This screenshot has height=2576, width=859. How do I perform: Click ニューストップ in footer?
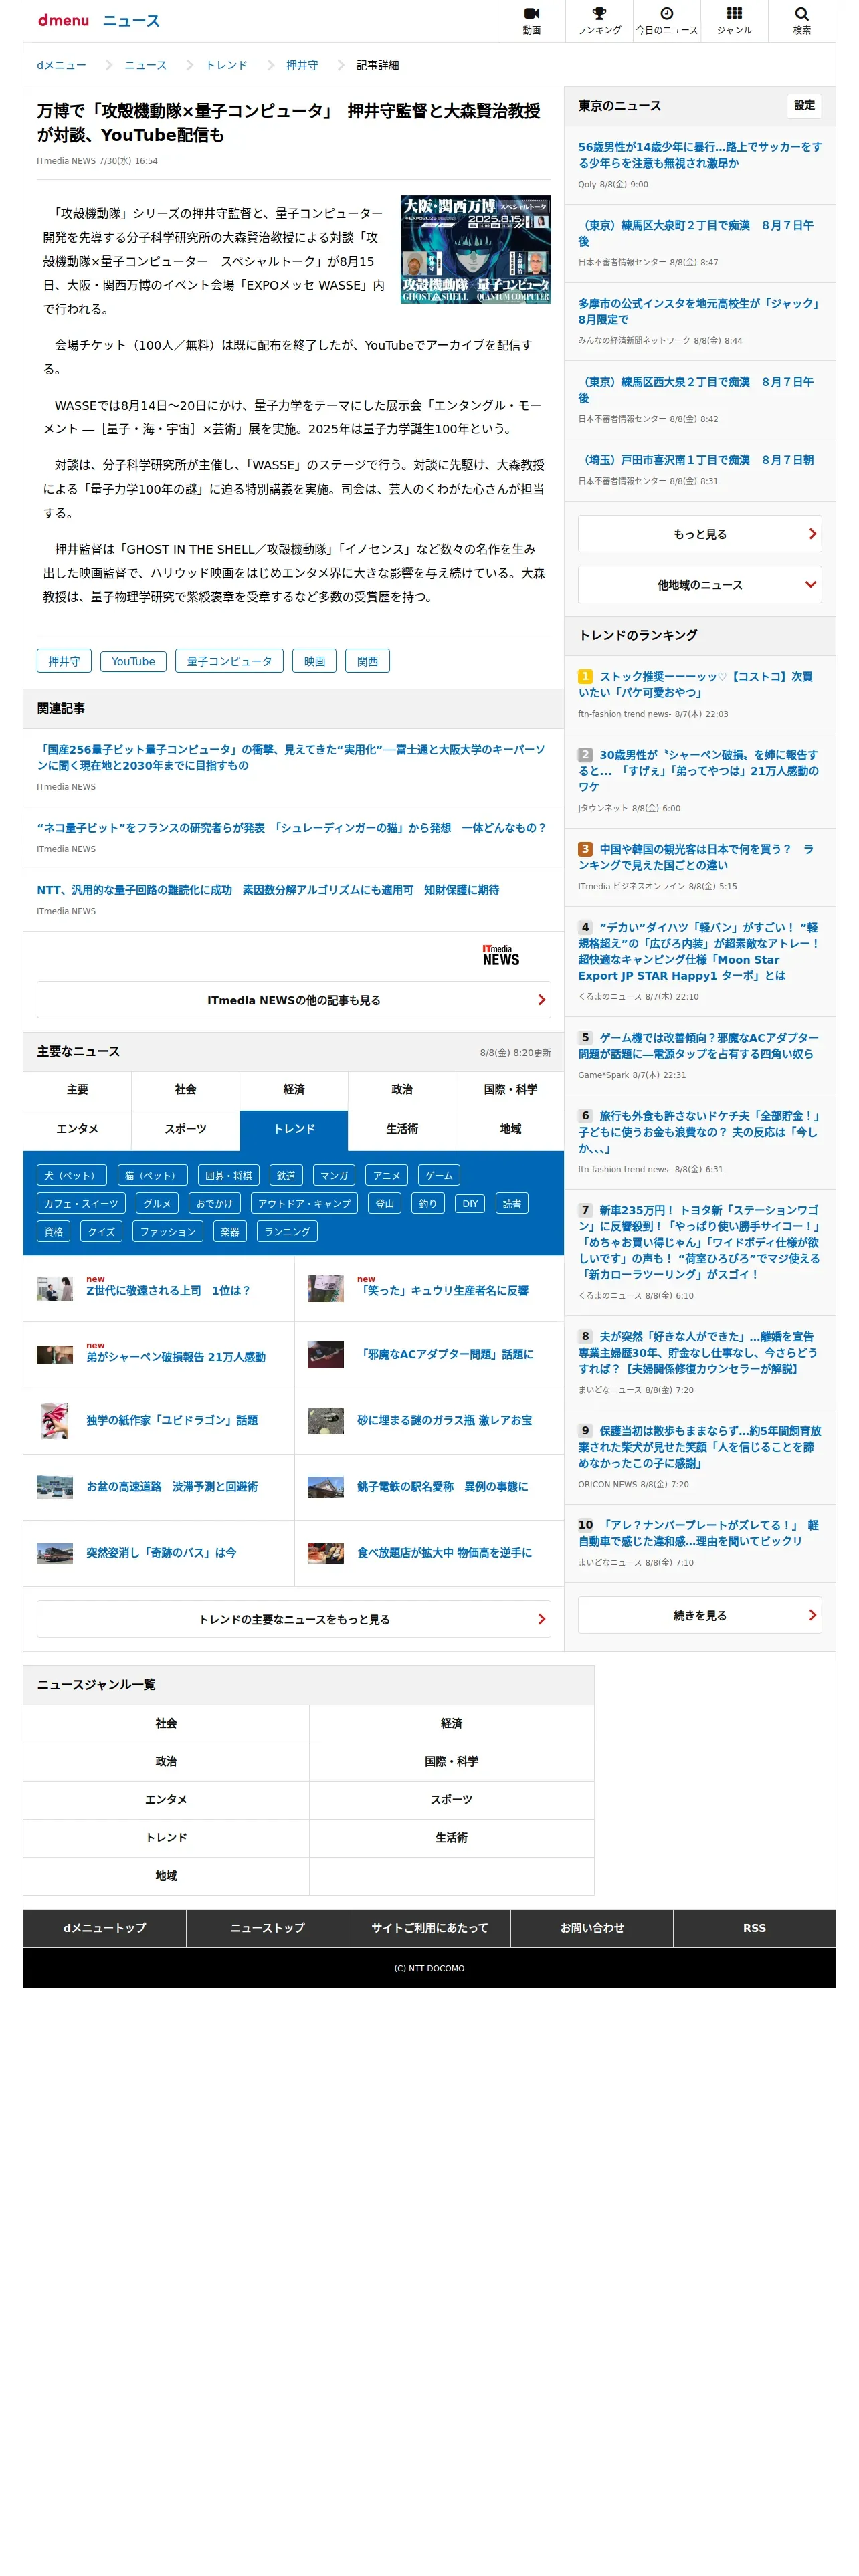click(x=267, y=1928)
